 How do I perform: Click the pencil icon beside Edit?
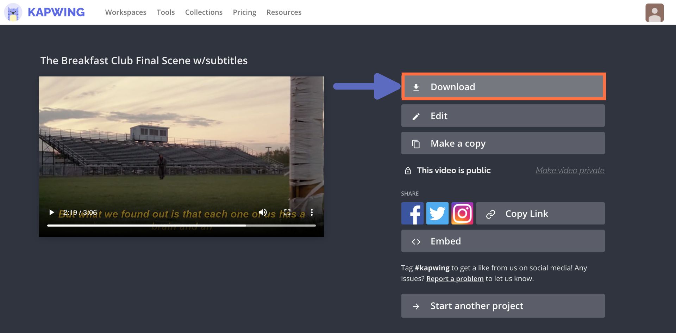pos(417,116)
